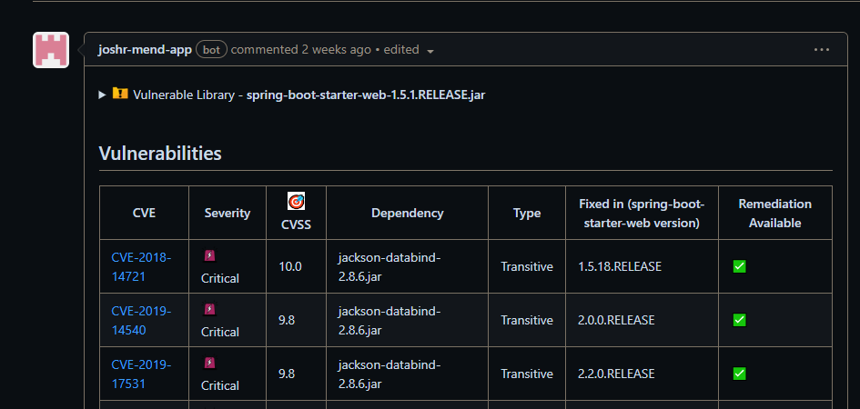860x409 pixels.
Task: Click the bot label badge
Action: click(211, 49)
